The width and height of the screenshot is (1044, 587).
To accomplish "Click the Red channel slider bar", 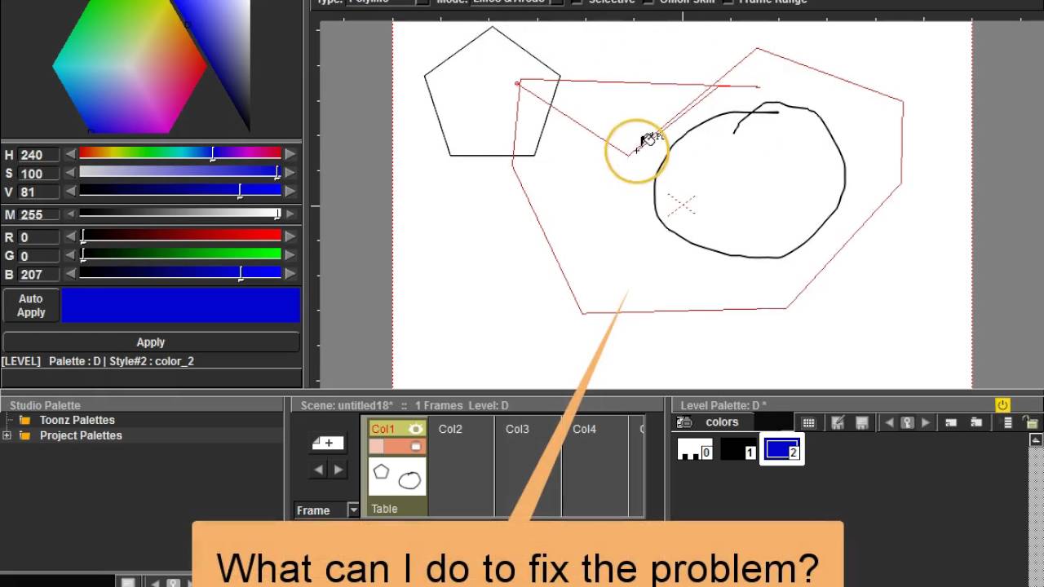I will click(x=180, y=236).
